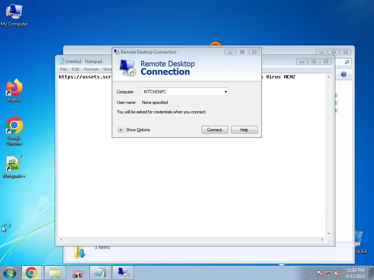Open the people-group app on taskbar
Image resolution: width=374 pixels, height=280 pixels.
(x=77, y=273)
